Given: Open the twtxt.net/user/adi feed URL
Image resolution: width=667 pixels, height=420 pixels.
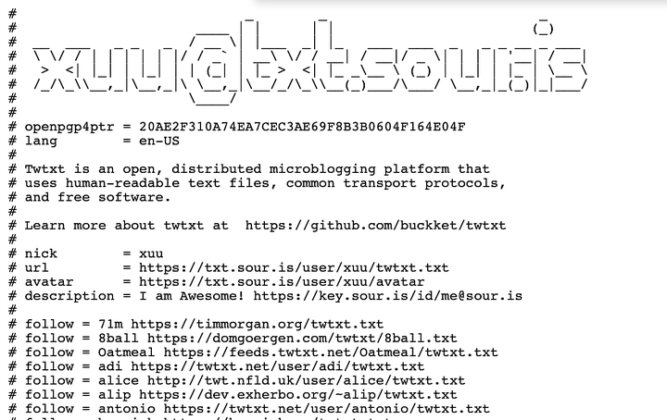Looking at the screenshot, I should click(x=277, y=366).
